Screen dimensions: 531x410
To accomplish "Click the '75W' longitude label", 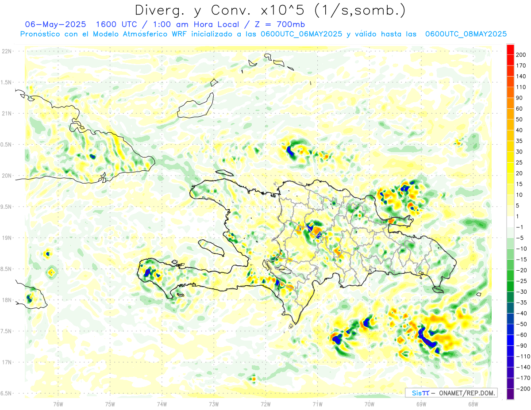I will [110, 404].
